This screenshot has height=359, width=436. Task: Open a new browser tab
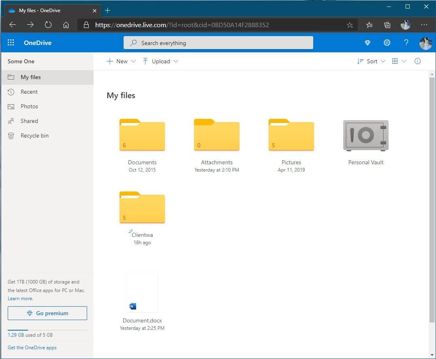tap(108, 11)
